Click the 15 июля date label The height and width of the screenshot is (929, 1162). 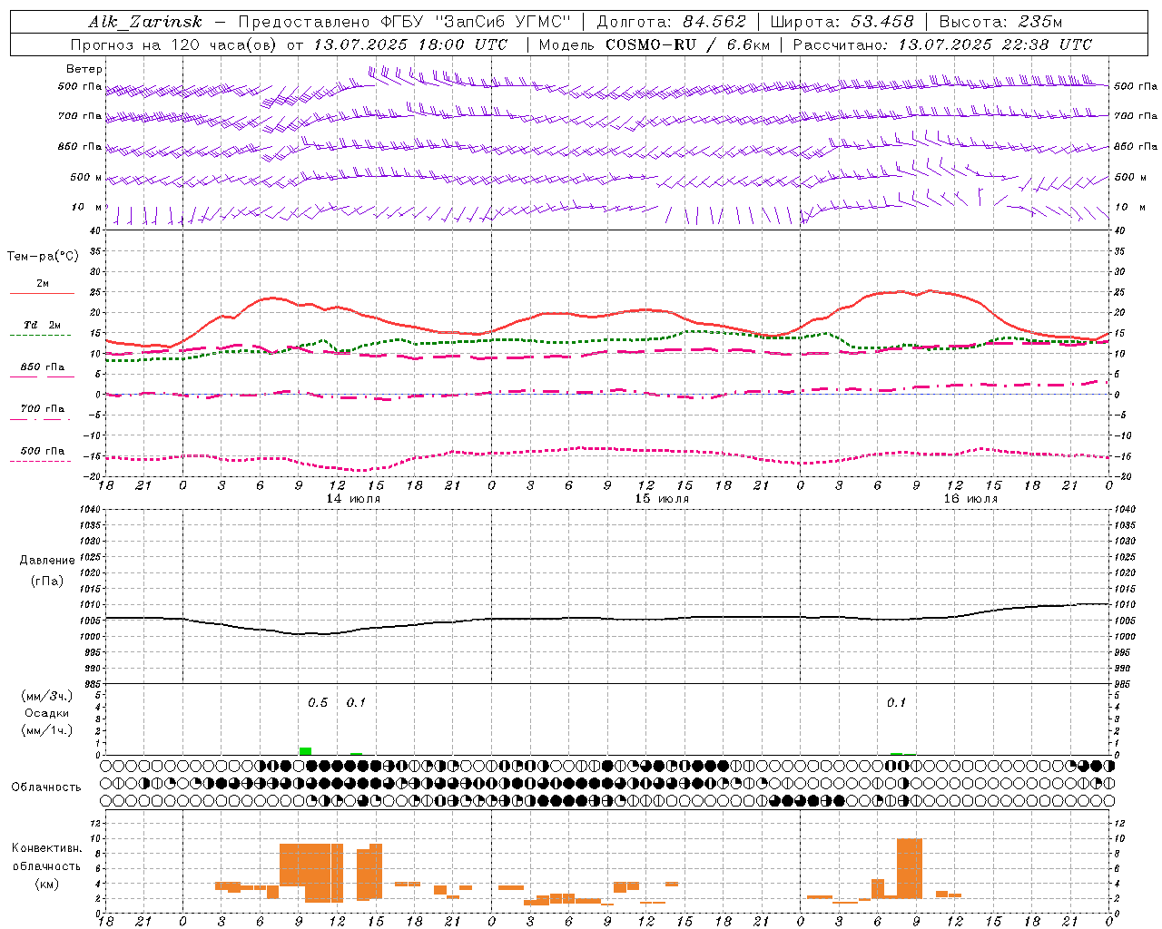[x=661, y=499]
